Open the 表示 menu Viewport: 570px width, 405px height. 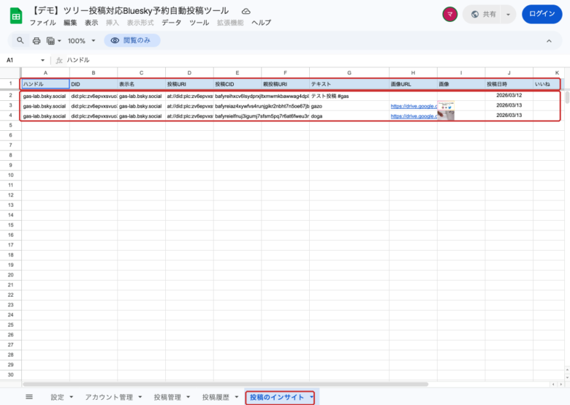(91, 23)
